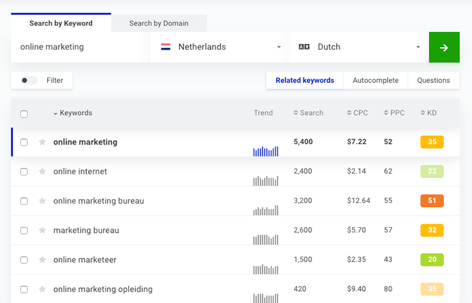Click the green KD badge 20

coord(432,260)
